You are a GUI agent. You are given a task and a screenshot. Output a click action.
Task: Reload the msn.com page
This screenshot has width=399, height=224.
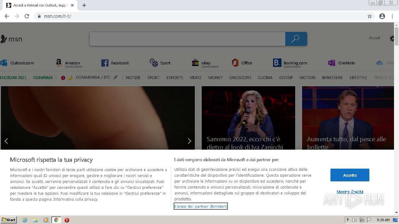[x=27, y=16]
